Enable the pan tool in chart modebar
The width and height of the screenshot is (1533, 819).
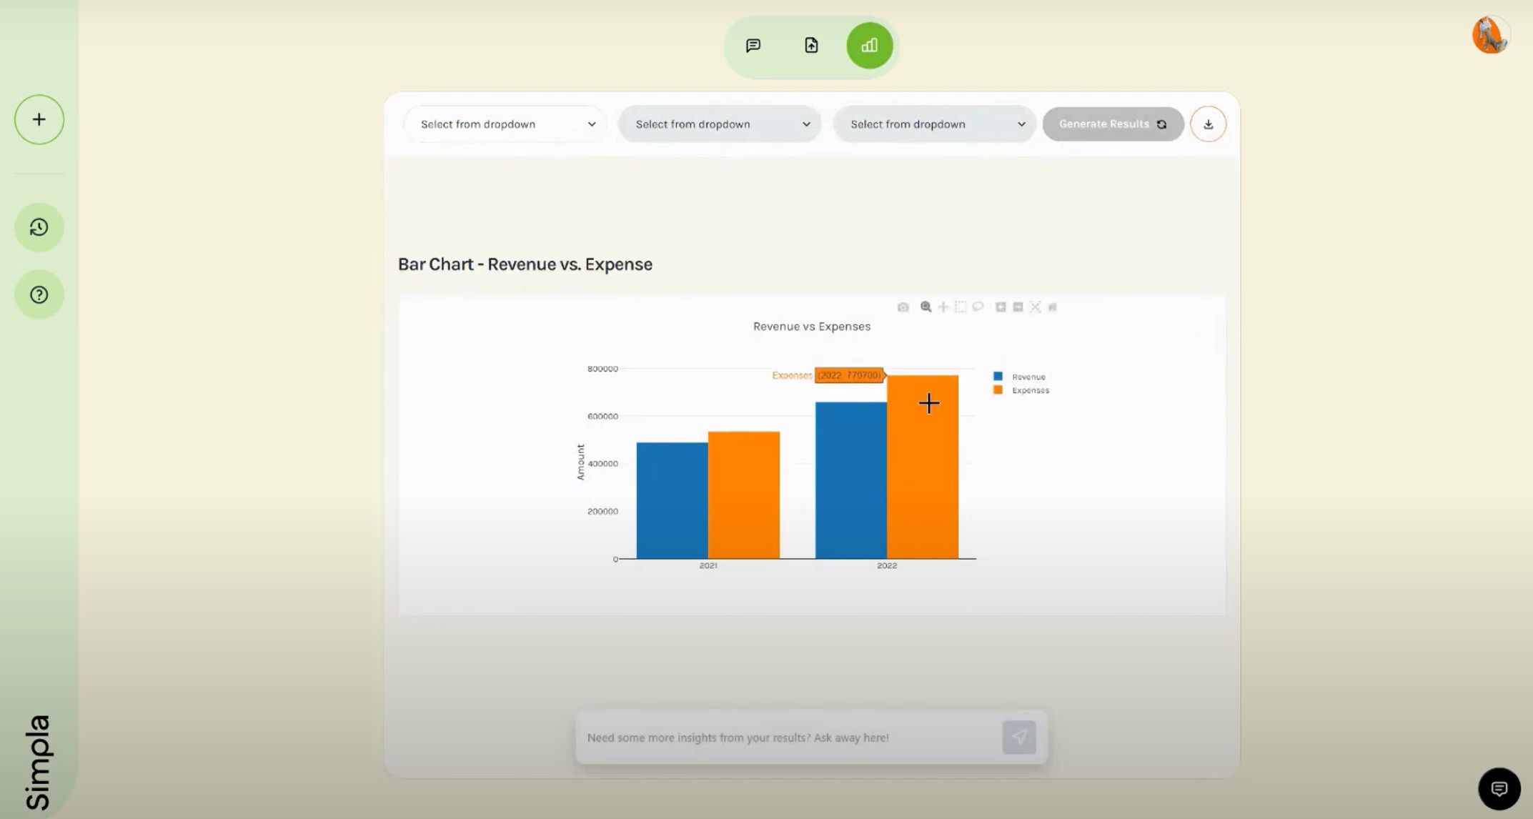(x=943, y=307)
